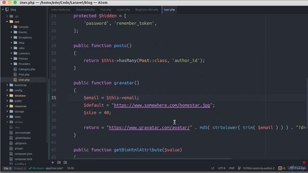Switch to the show.blade.php tab
The height and width of the screenshot is (173, 308).
[x=85, y=10]
